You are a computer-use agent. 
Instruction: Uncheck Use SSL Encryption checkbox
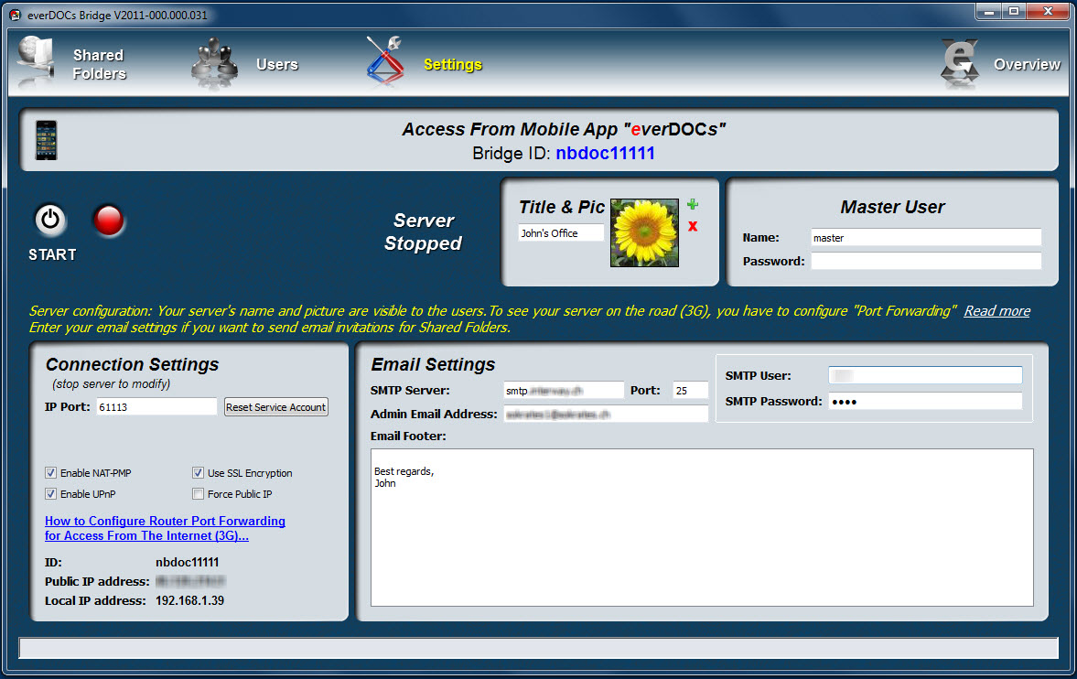point(198,473)
